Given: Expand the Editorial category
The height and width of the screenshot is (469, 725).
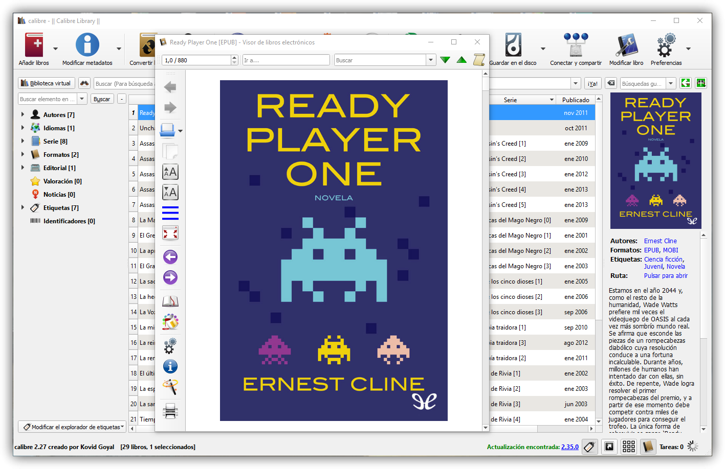Looking at the screenshot, I should [23, 168].
